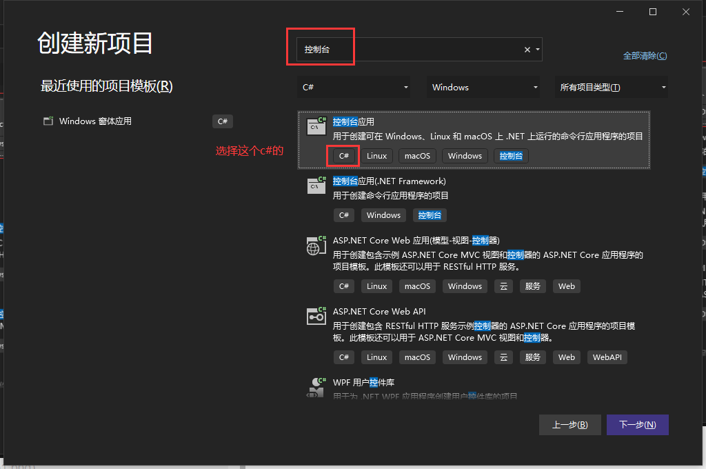Select 控制台应用(.NET Framework) template title
The image size is (706, 469).
[x=390, y=181]
